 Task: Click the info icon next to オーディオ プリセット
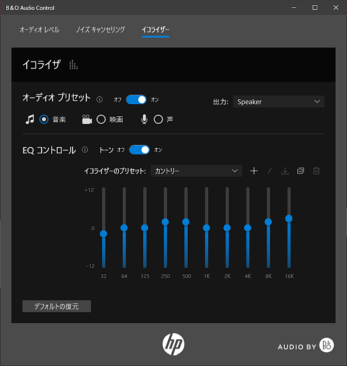[99, 100]
